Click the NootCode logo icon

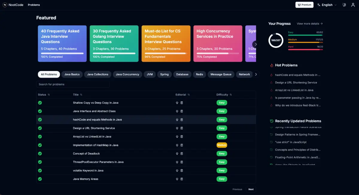click(x=5, y=5)
